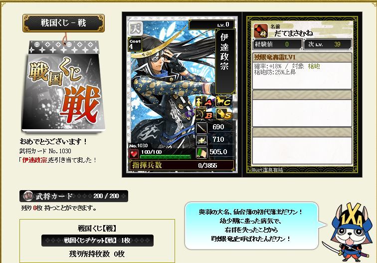Click the green HP bar on the card
Viewport: 377px width, 263px height.
tap(166, 157)
